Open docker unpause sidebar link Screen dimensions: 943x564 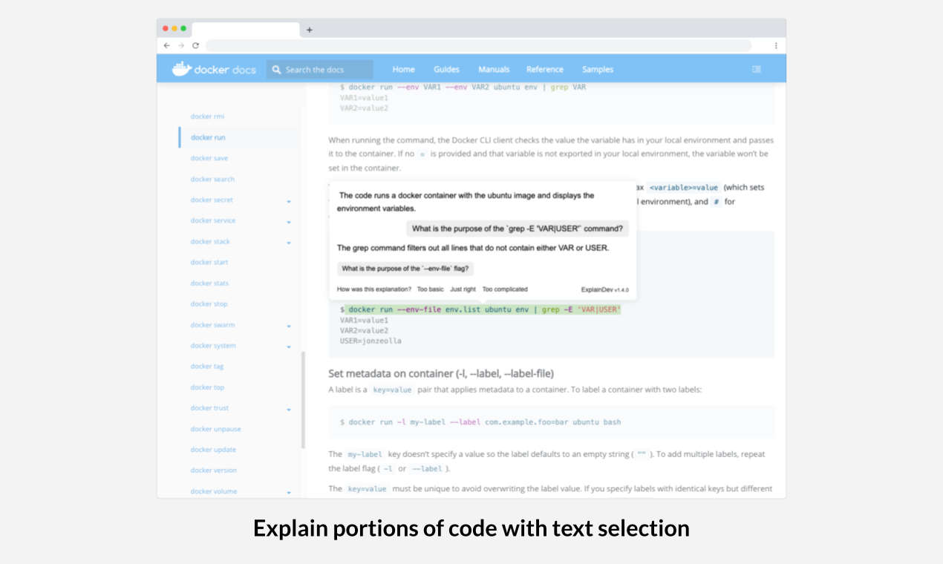point(215,429)
